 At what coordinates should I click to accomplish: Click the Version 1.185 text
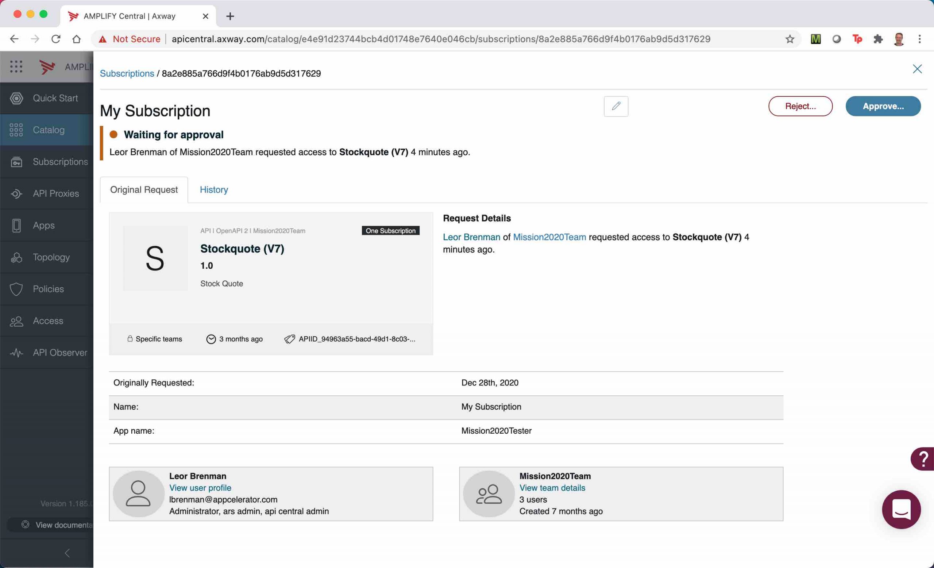tap(67, 503)
